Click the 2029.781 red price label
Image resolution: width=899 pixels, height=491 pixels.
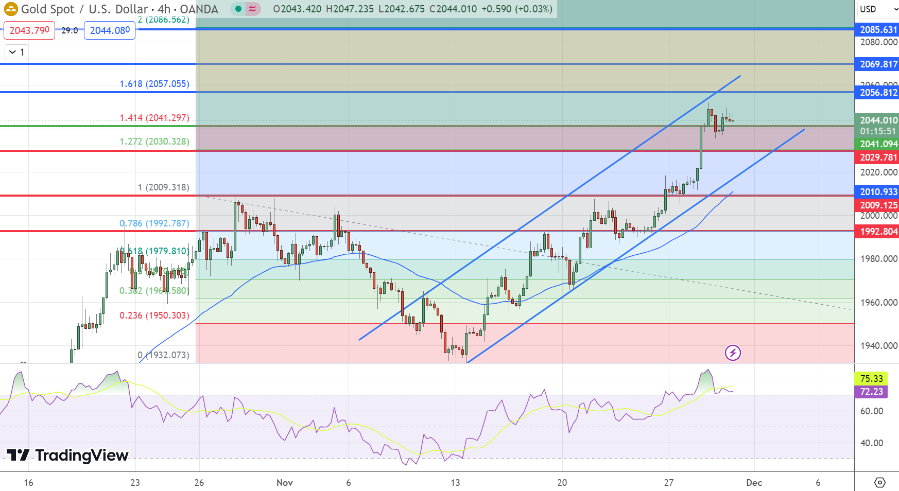(x=877, y=157)
